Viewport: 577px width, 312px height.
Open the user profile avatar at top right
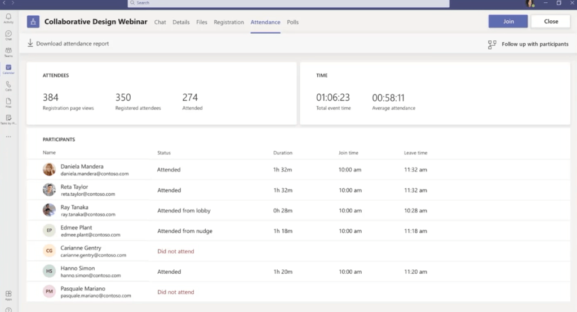[x=530, y=3]
